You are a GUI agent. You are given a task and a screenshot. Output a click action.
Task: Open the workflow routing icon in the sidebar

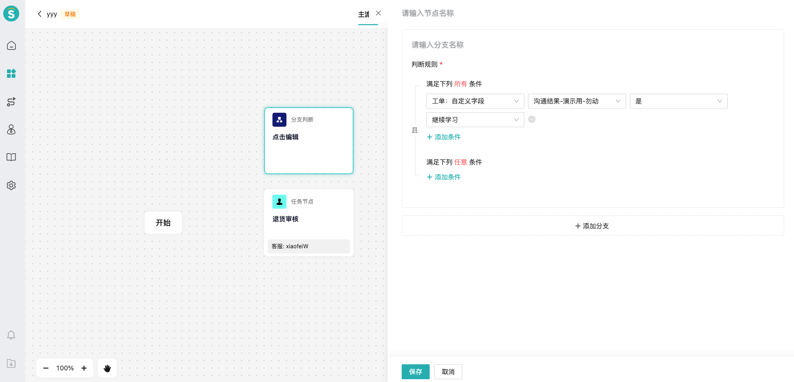point(11,102)
